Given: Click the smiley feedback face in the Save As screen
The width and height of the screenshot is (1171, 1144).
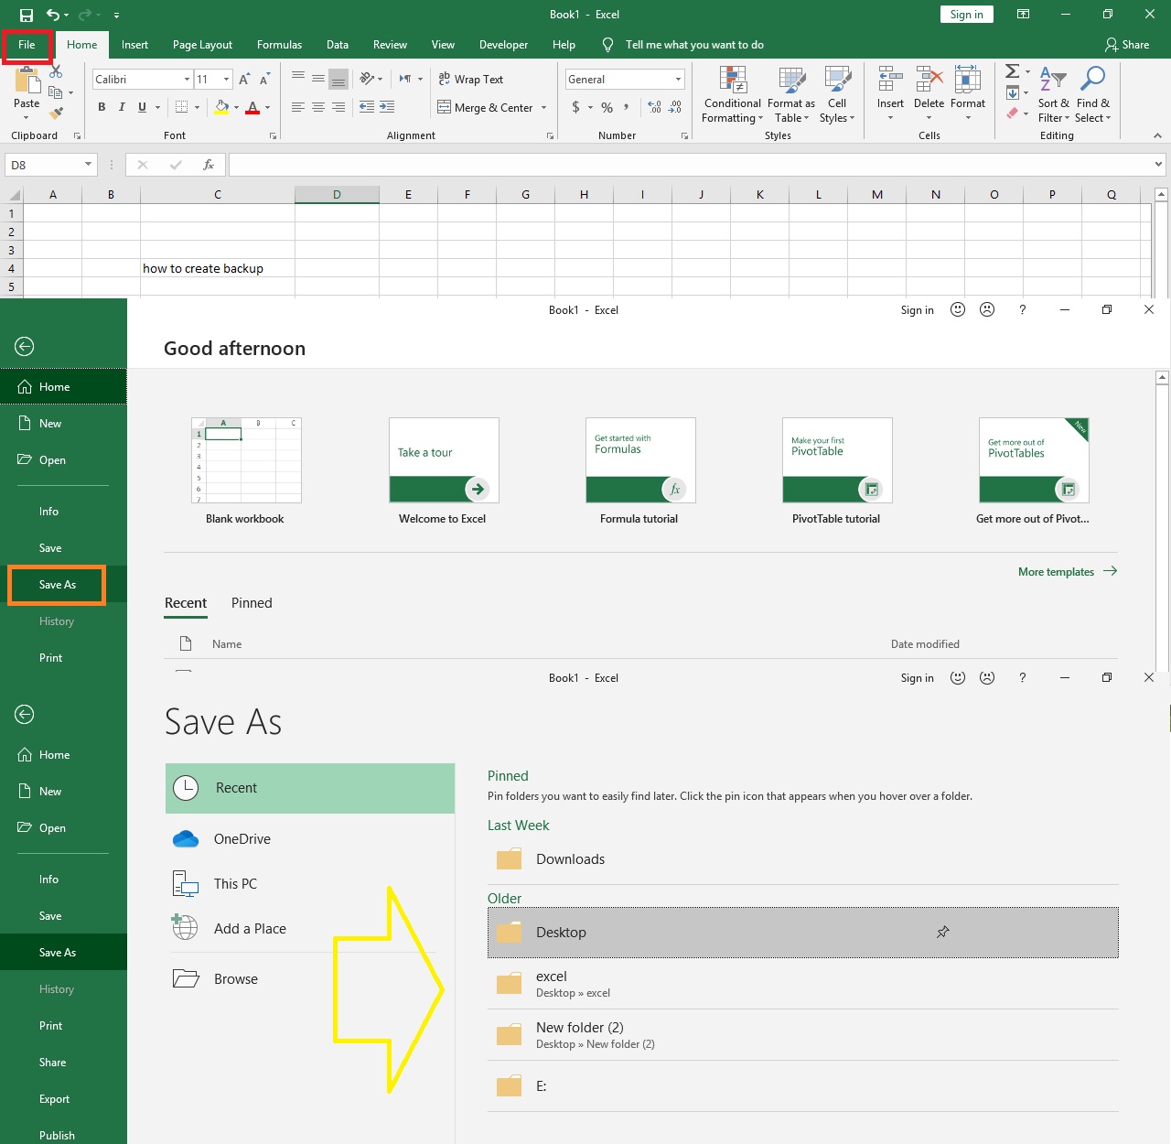Looking at the screenshot, I should coord(958,678).
